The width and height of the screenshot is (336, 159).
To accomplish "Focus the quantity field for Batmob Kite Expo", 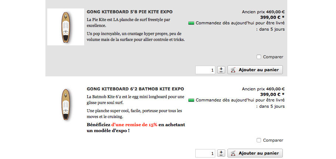I will coord(205,153).
